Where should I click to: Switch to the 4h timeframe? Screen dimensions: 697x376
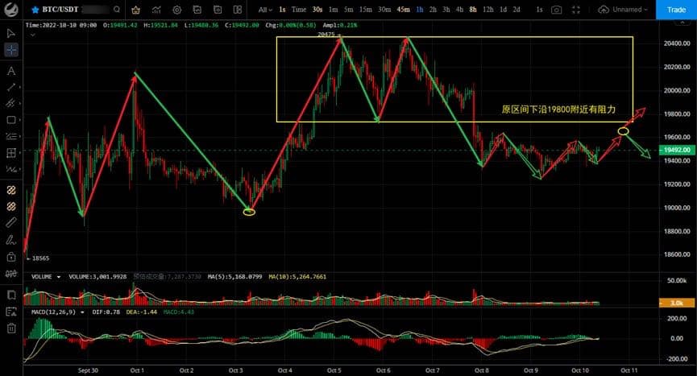pyautogui.click(x=459, y=10)
